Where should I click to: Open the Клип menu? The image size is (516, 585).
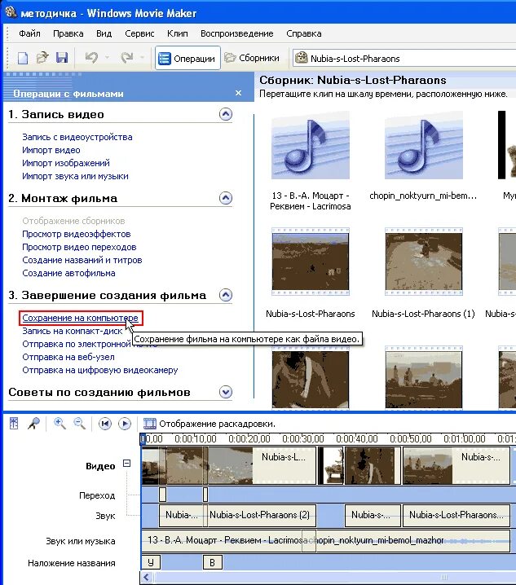(178, 33)
